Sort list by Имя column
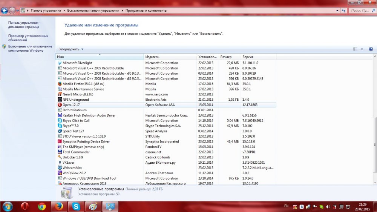Image resolution: width=377 pixels, height=212 pixels. (x=100, y=57)
